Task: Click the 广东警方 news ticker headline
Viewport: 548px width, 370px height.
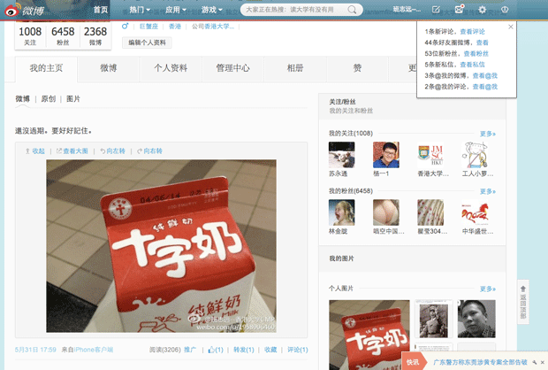Action: (480, 362)
